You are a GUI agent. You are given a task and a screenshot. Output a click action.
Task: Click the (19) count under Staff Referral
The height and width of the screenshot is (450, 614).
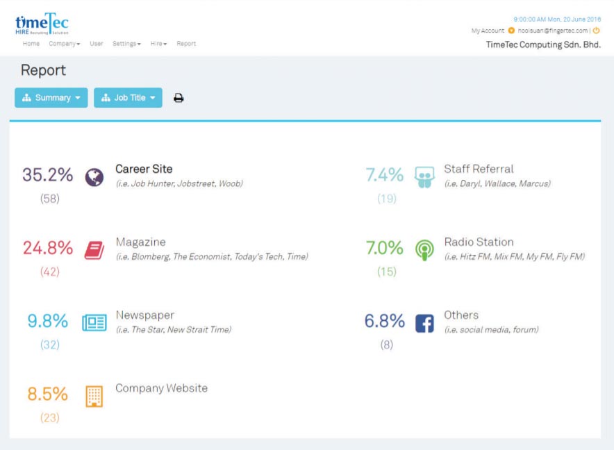coord(387,199)
